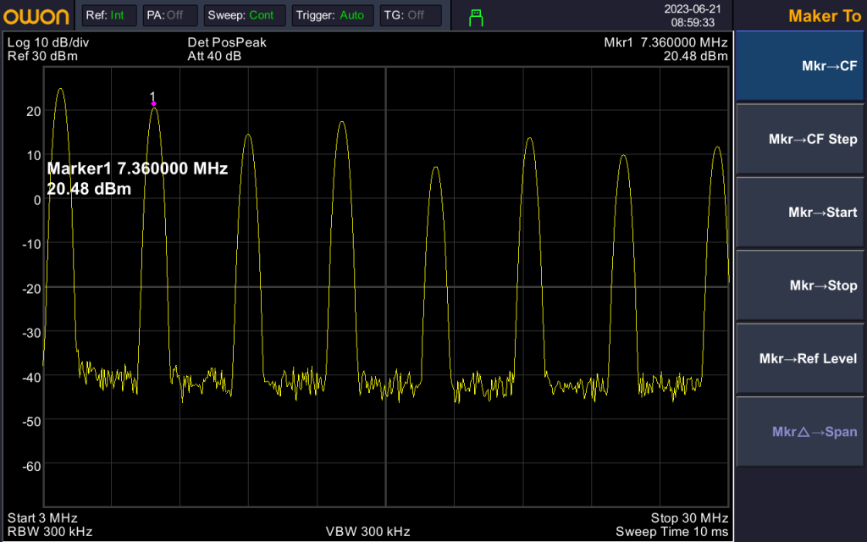Choose Mkr→Stop in the side menu
The height and width of the screenshot is (542, 867).
[799, 285]
